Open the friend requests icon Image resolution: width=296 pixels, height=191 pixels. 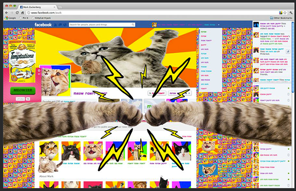click(x=55, y=25)
